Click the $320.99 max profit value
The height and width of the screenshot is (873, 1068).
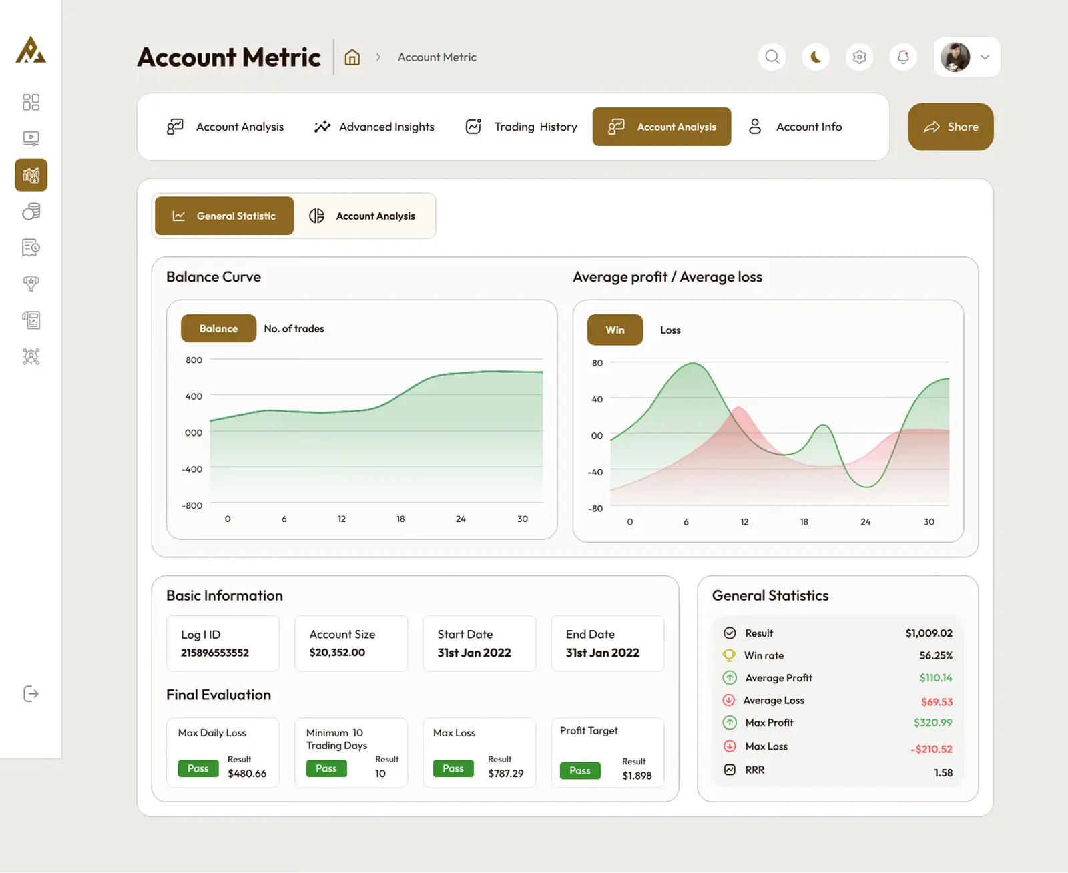coord(933,723)
